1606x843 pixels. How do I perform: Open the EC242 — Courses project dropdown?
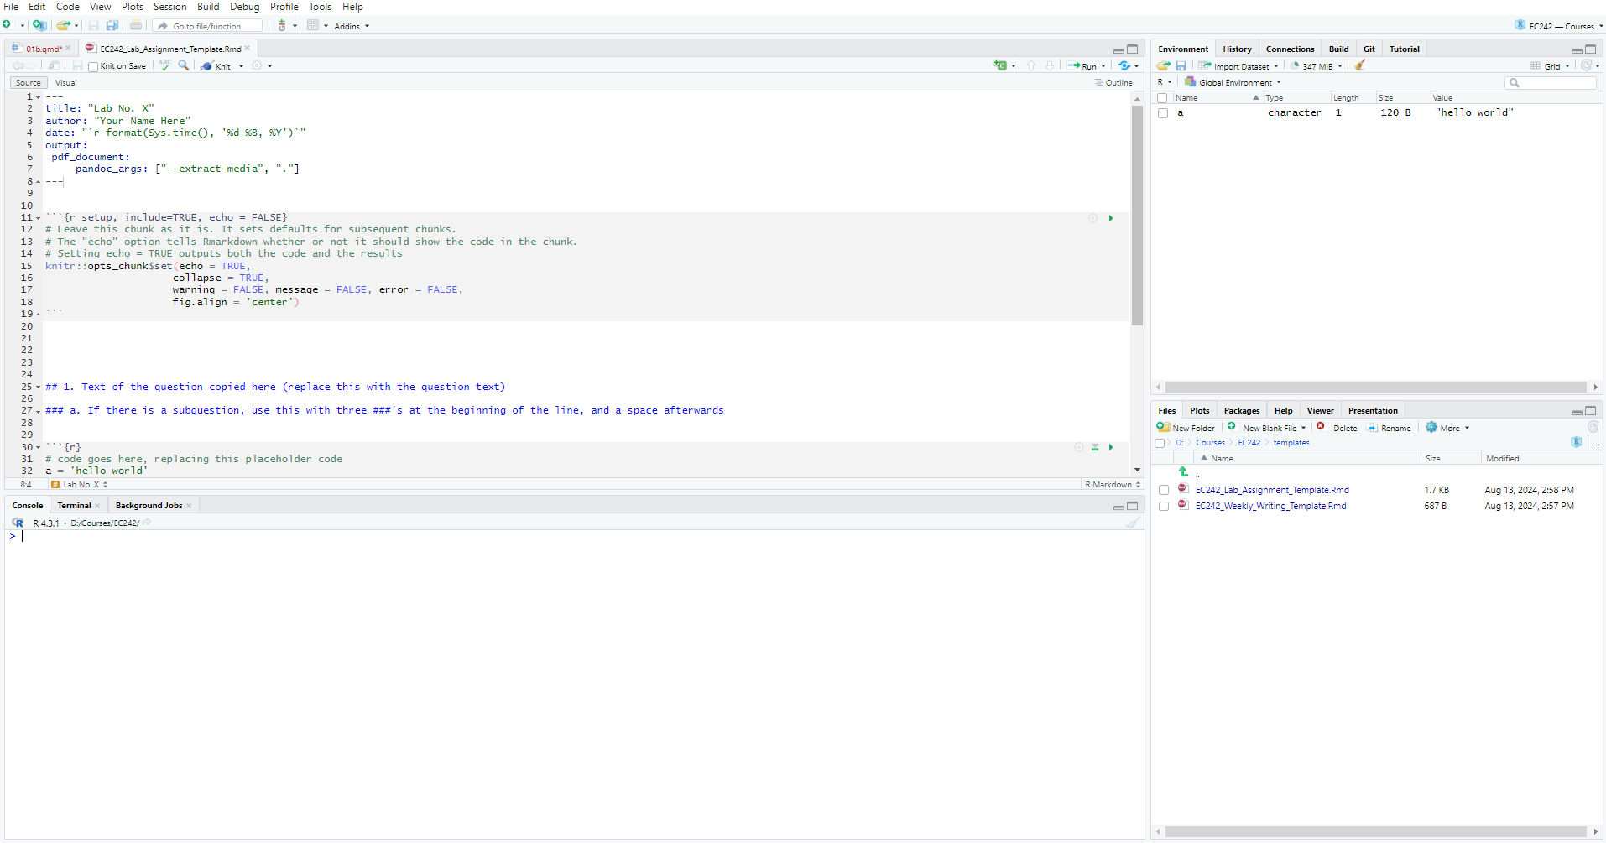coord(1559,26)
